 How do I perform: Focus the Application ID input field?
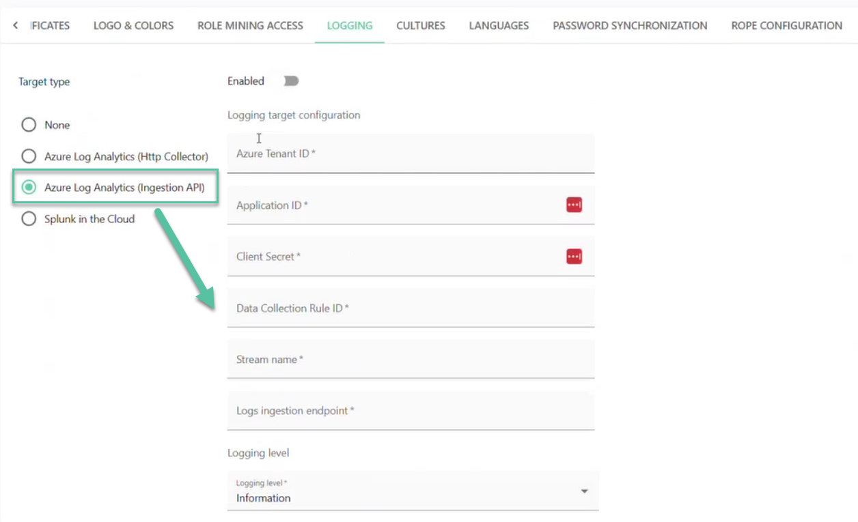pos(411,205)
